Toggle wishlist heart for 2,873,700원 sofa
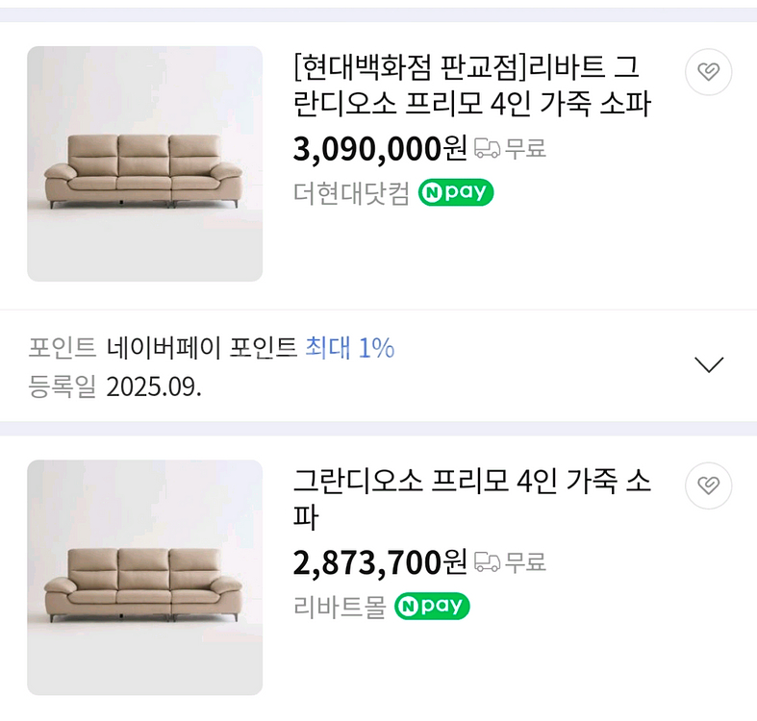Viewport: 757px width, 721px height. coord(709,485)
